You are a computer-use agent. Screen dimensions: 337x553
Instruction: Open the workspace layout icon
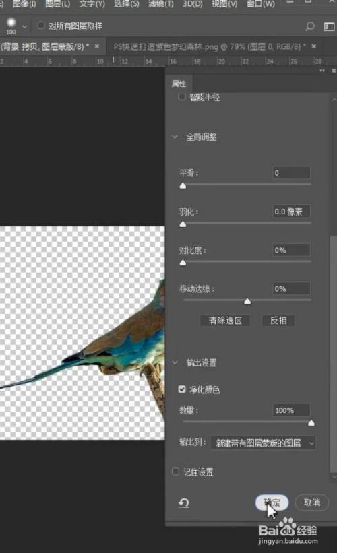(329, 26)
